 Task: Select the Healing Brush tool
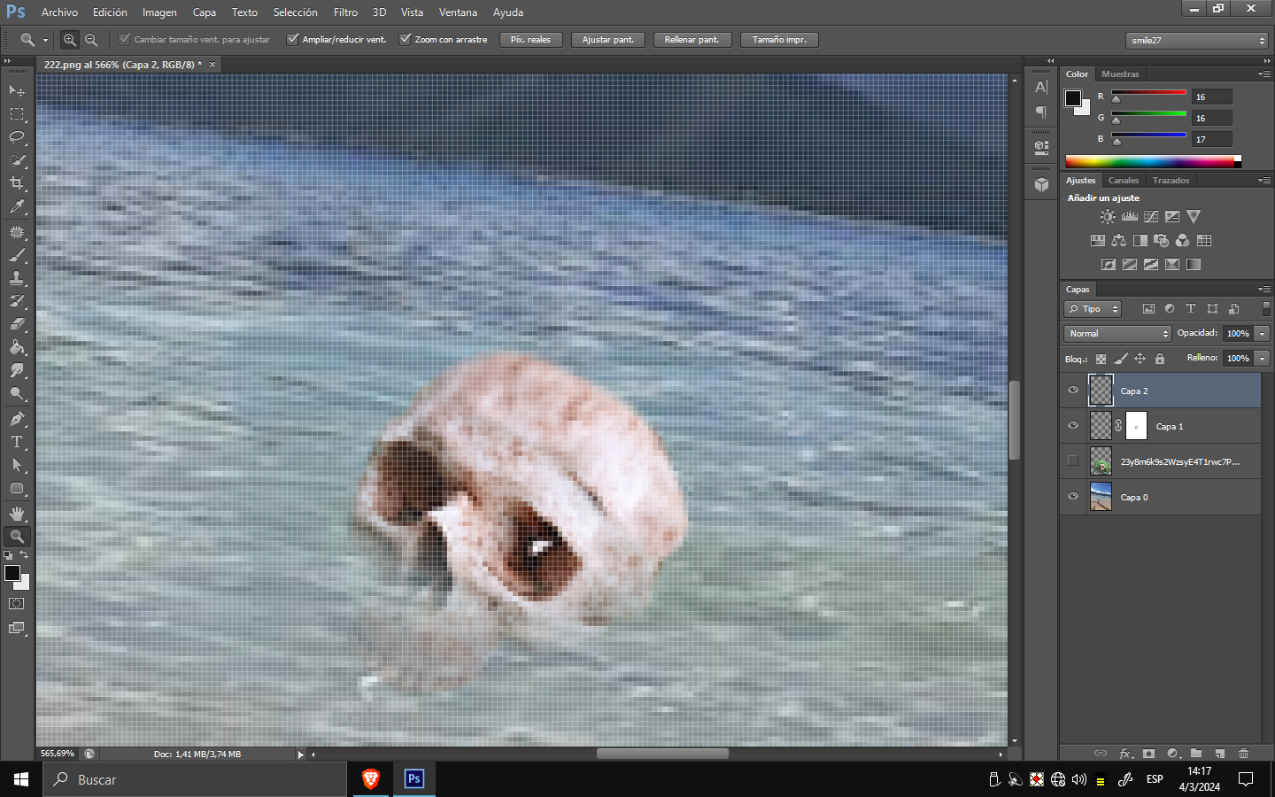click(17, 232)
